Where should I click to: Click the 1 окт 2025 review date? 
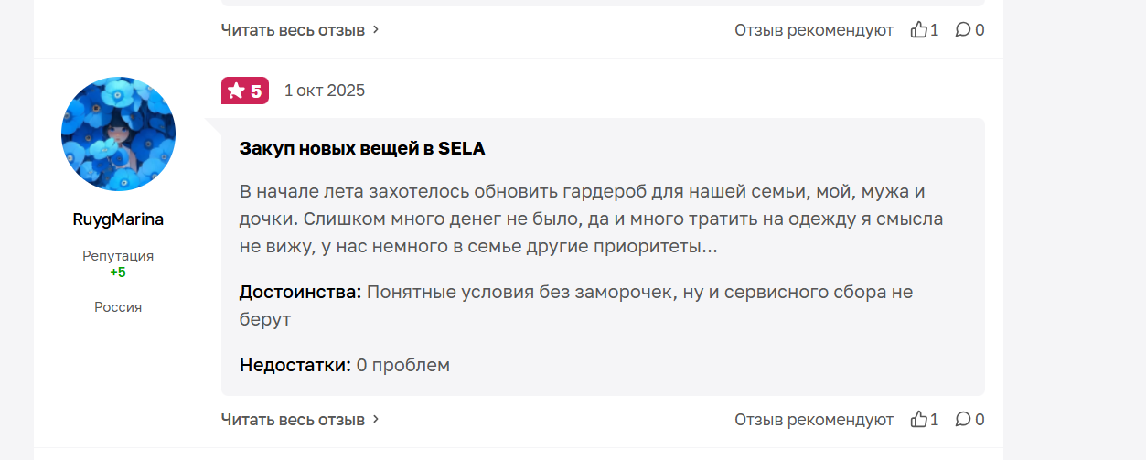(324, 91)
